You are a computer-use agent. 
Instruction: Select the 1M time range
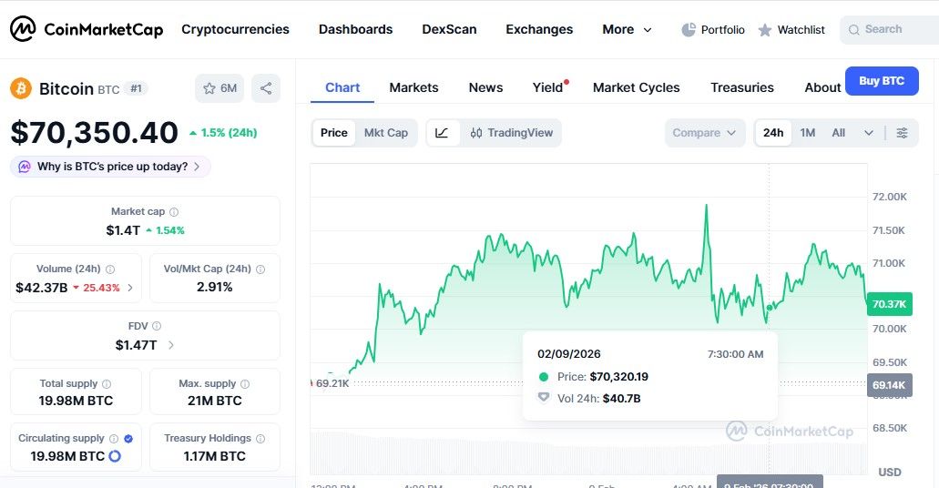[x=808, y=133]
